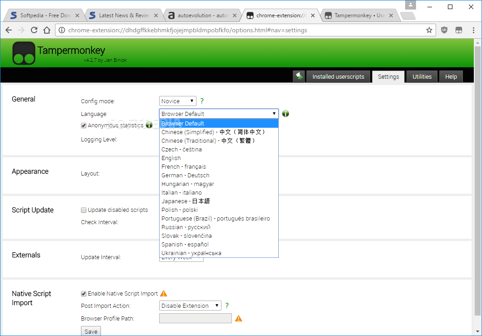Viewport: 482px width, 336px height.
Task: Choose Polish - polski option
Action: click(219, 210)
